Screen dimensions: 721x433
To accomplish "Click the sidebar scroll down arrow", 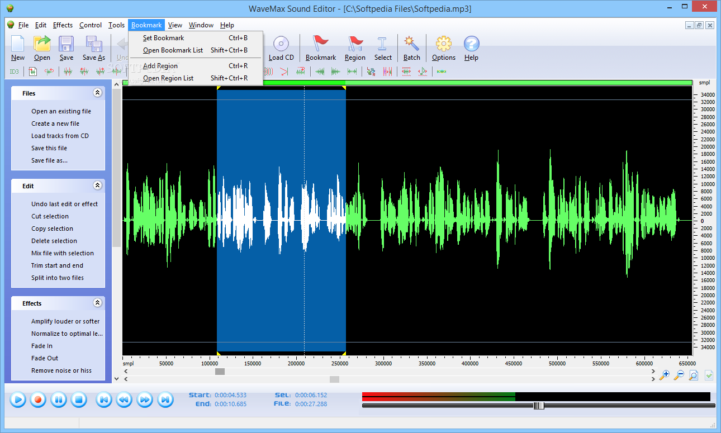I will coord(116,378).
